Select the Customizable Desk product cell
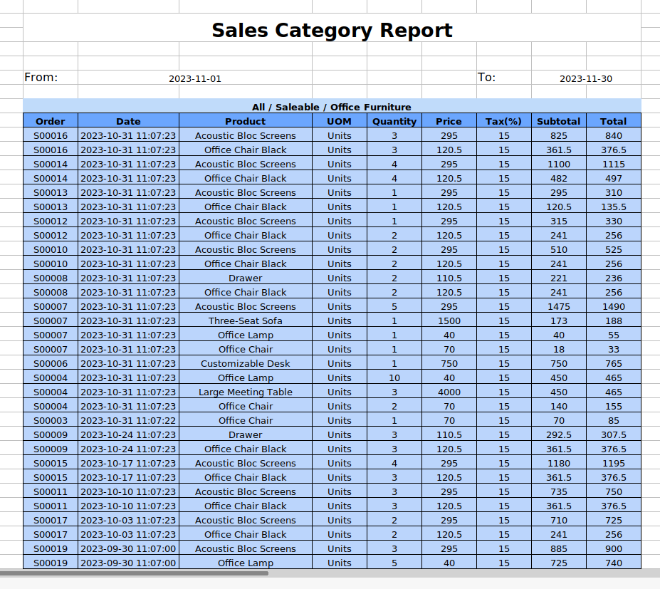This screenshot has height=589, width=660. [245, 363]
